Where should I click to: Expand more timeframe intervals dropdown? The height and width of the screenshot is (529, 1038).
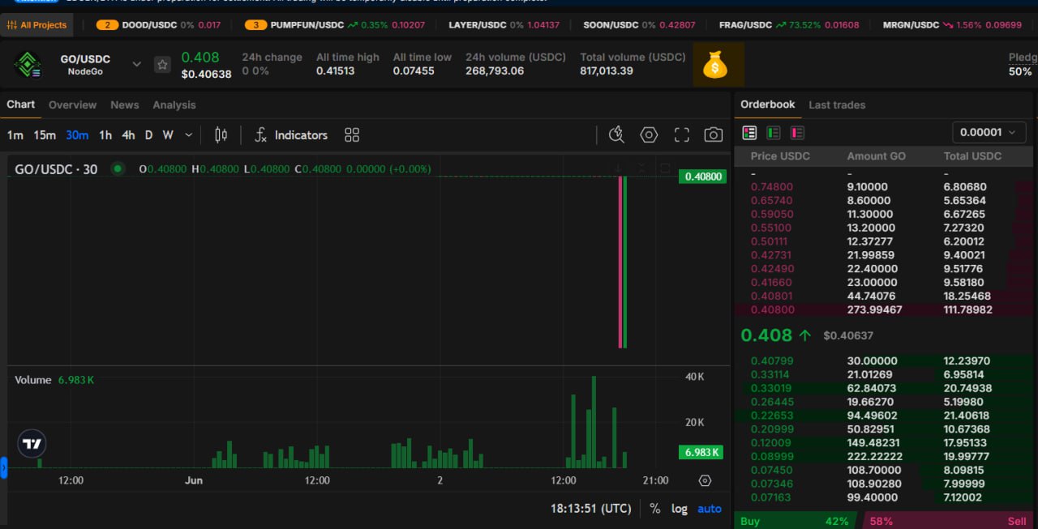click(x=189, y=135)
